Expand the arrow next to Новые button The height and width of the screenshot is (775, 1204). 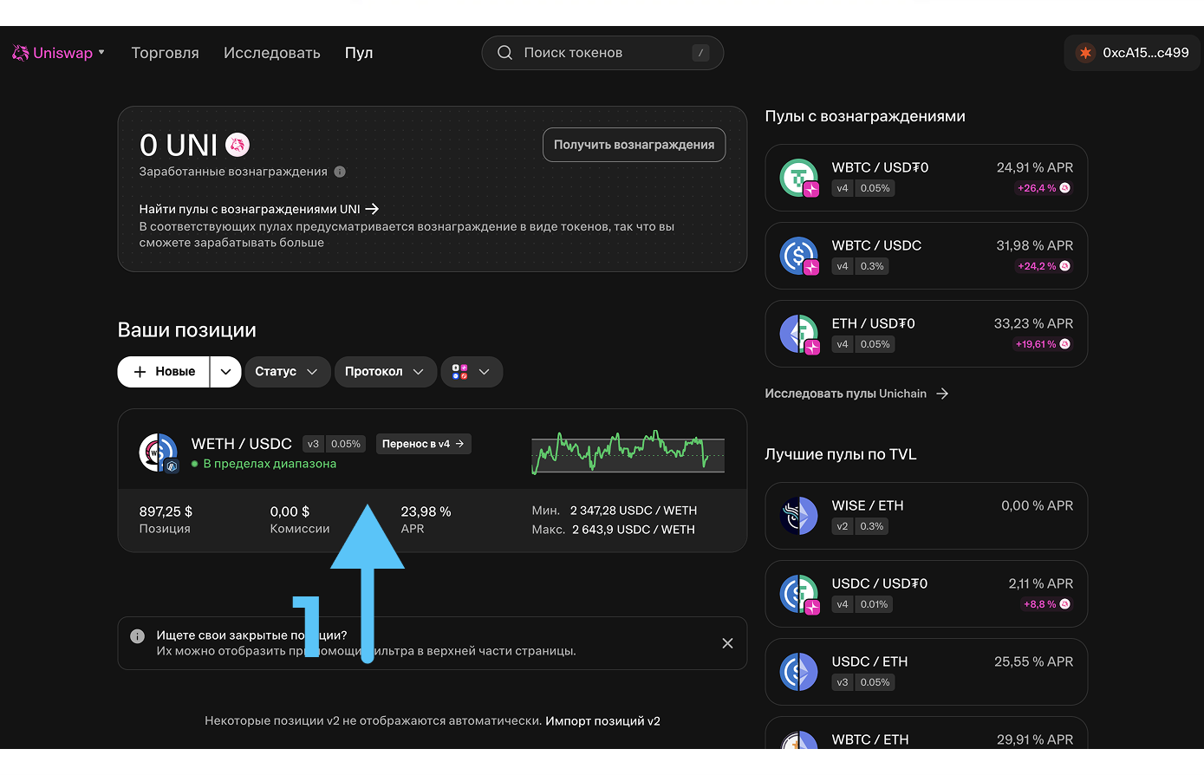(x=225, y=372)
